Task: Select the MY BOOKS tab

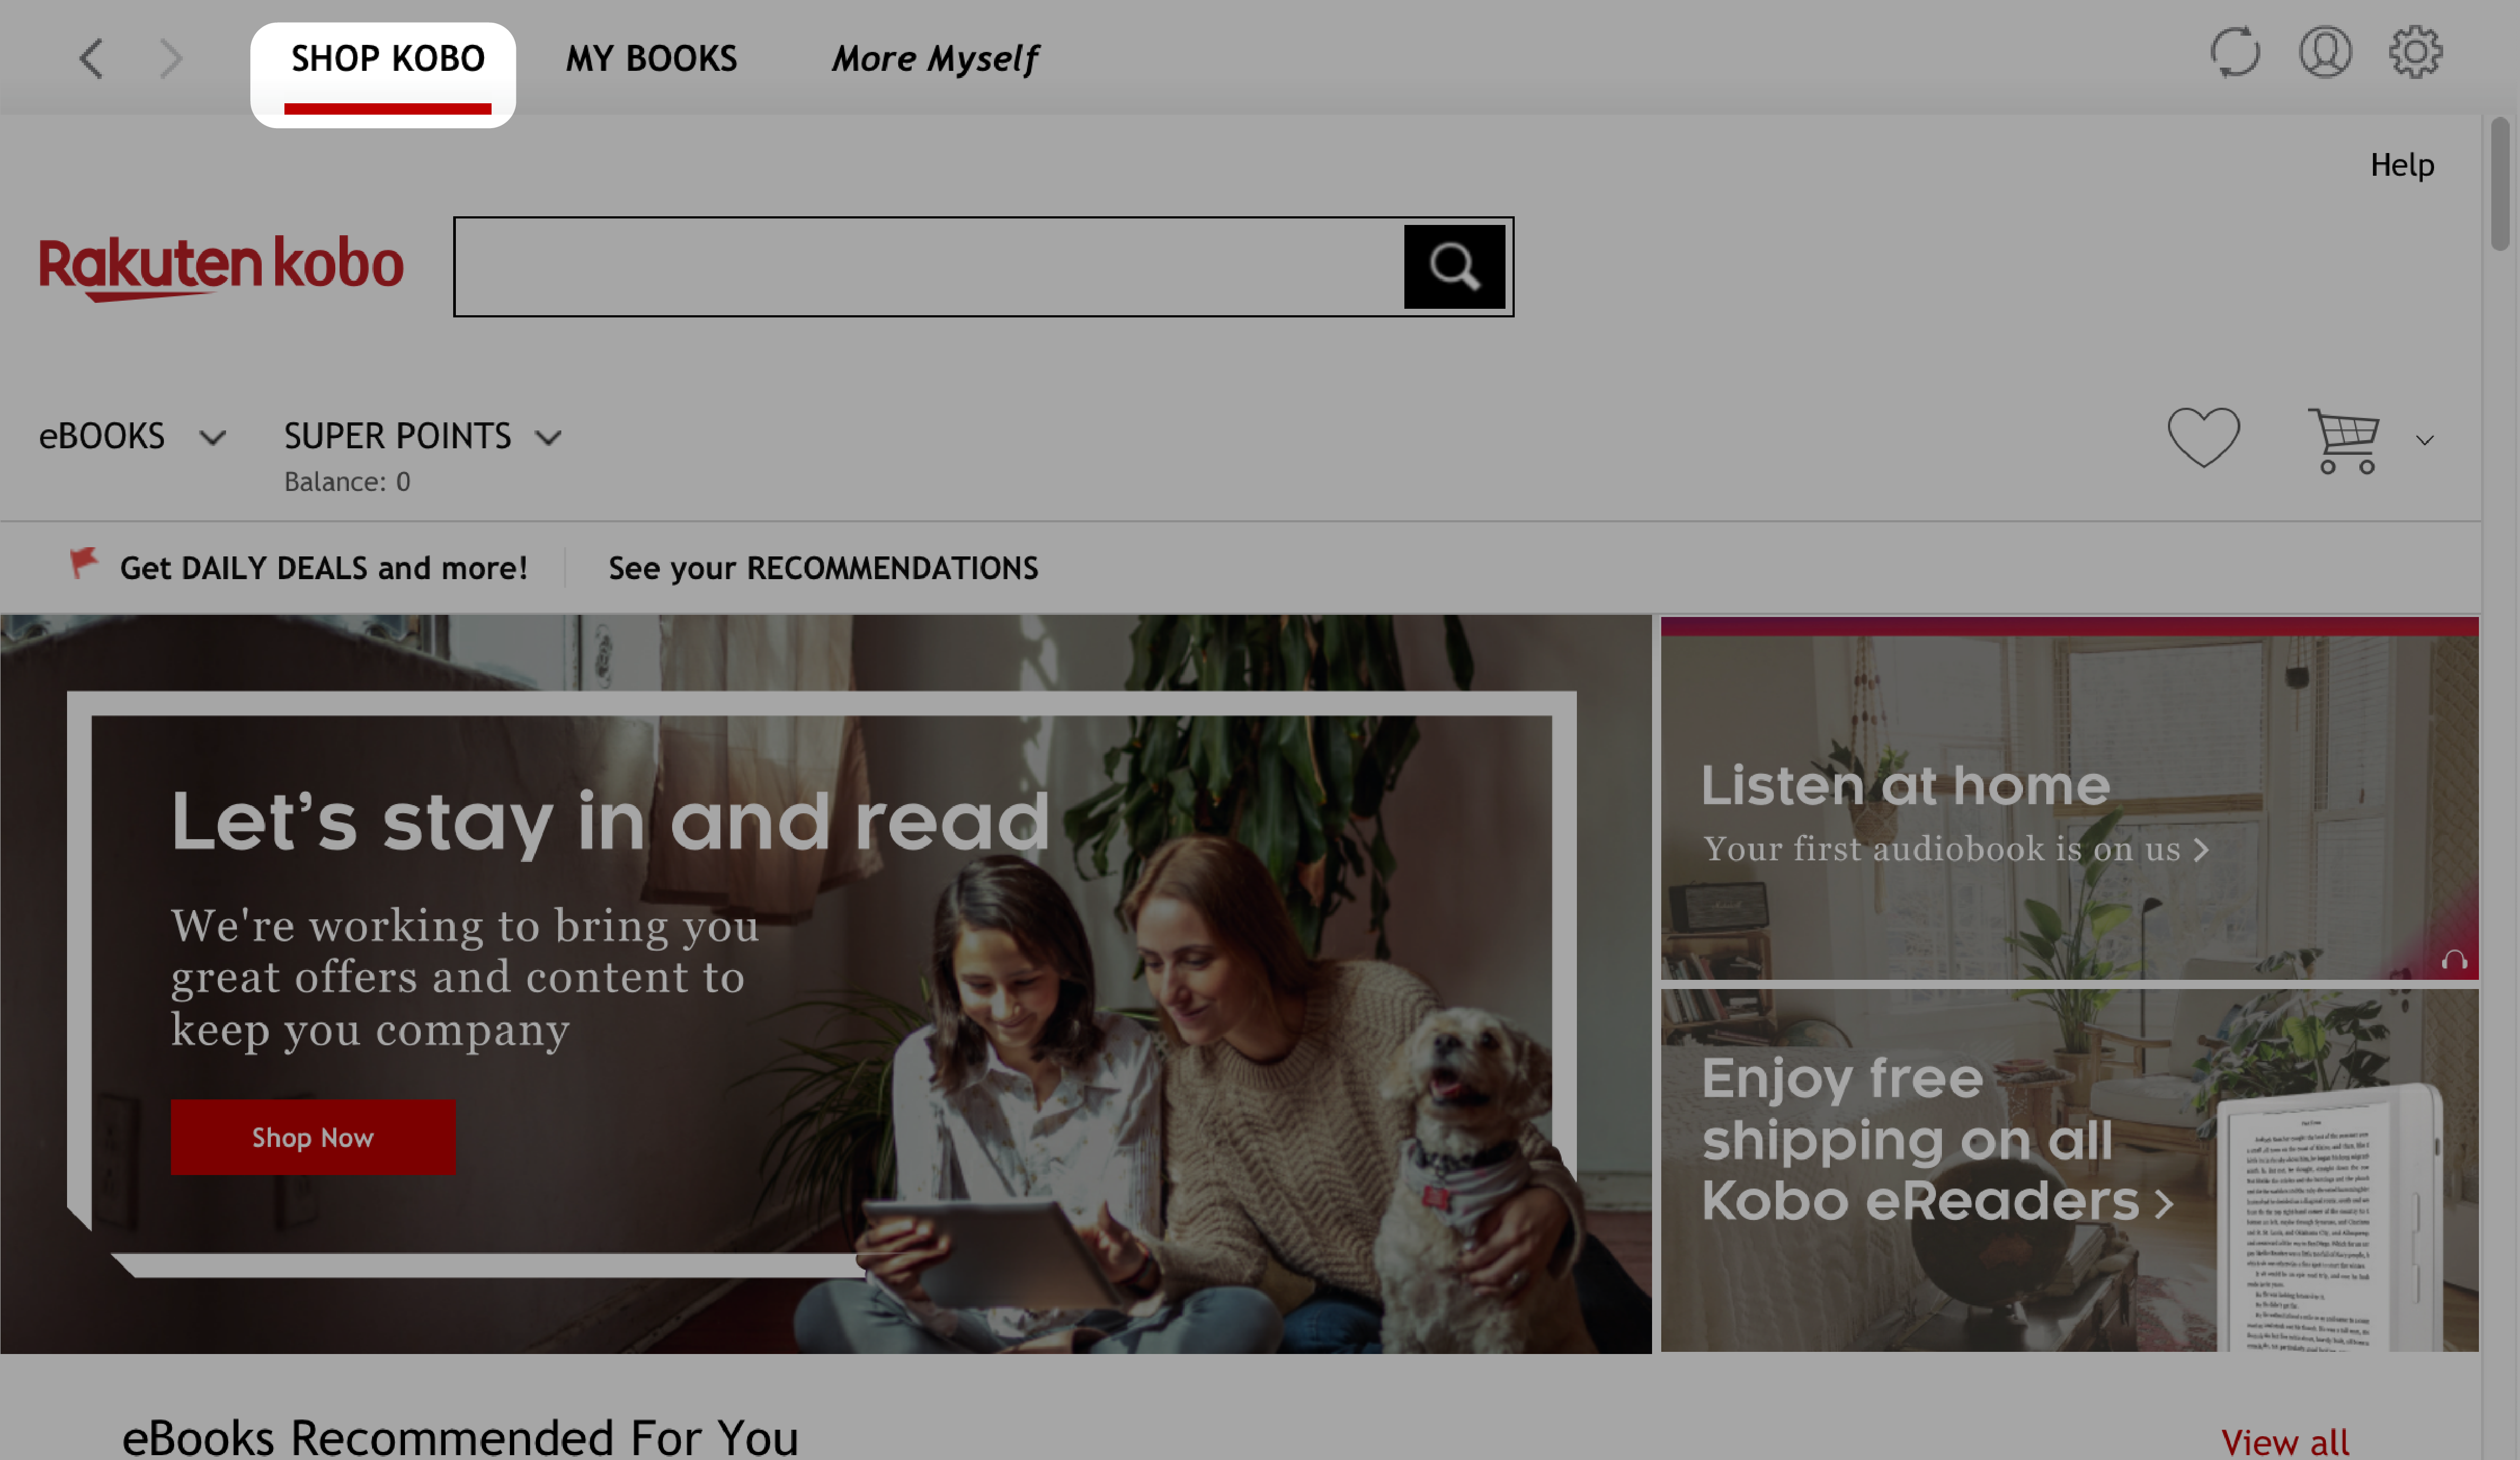Action: pyautogui.click(x=650, y=57)
